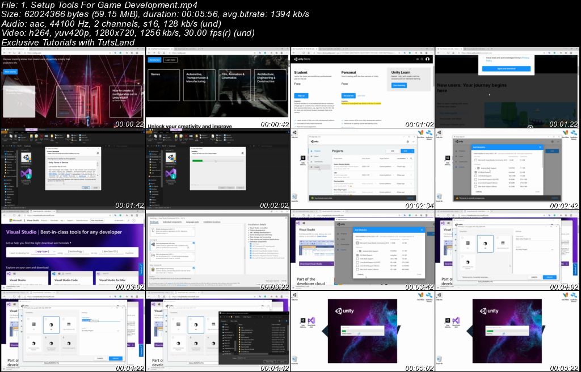Click Student Sign up button in 00:01:02 frame
The image size is (581, 372).
301,95
